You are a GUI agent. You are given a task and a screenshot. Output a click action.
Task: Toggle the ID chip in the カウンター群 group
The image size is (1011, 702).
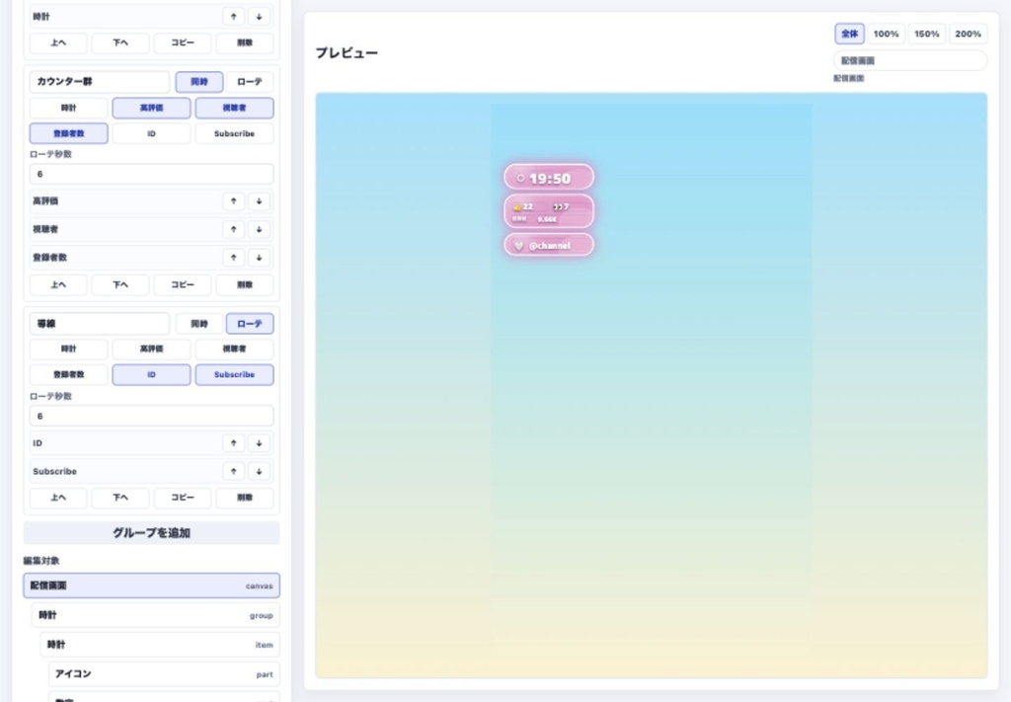[151, 133]
